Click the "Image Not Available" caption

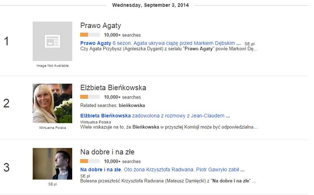(52, 66)
